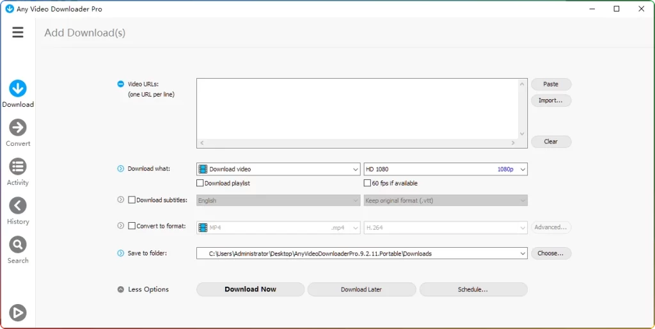Screen dimensions: 655x329
Task: Open the save folder path dropdown
Action: (x=362, y=253)
